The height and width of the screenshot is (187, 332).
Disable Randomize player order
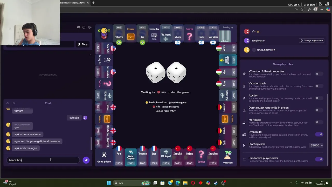(x=319, y=159)
